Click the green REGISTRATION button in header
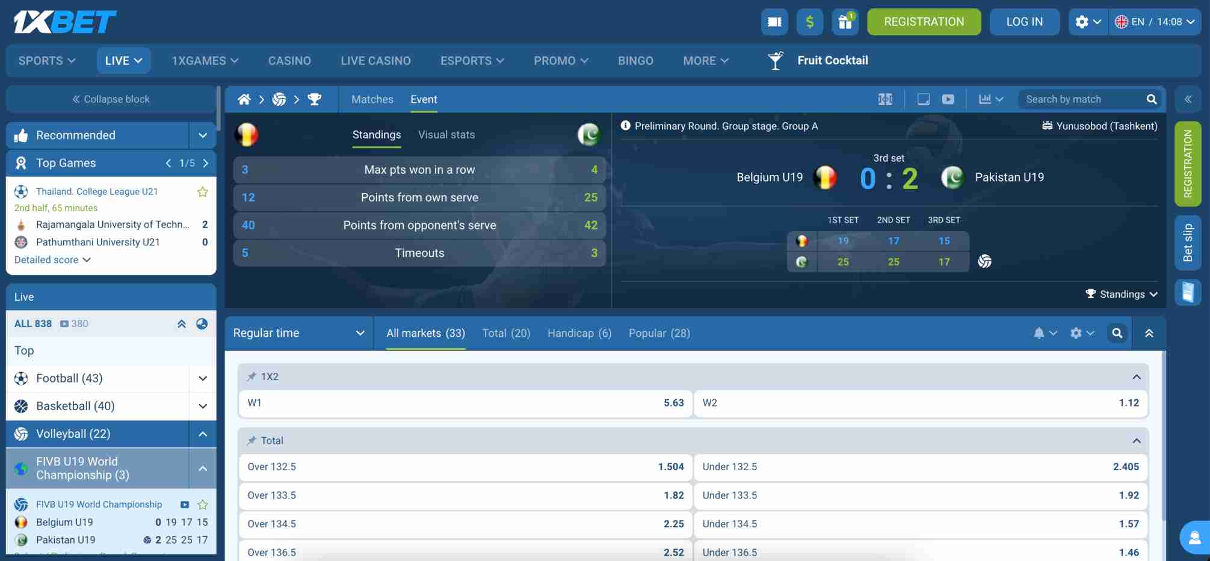 pyautogui.click(x=924, y=22)
